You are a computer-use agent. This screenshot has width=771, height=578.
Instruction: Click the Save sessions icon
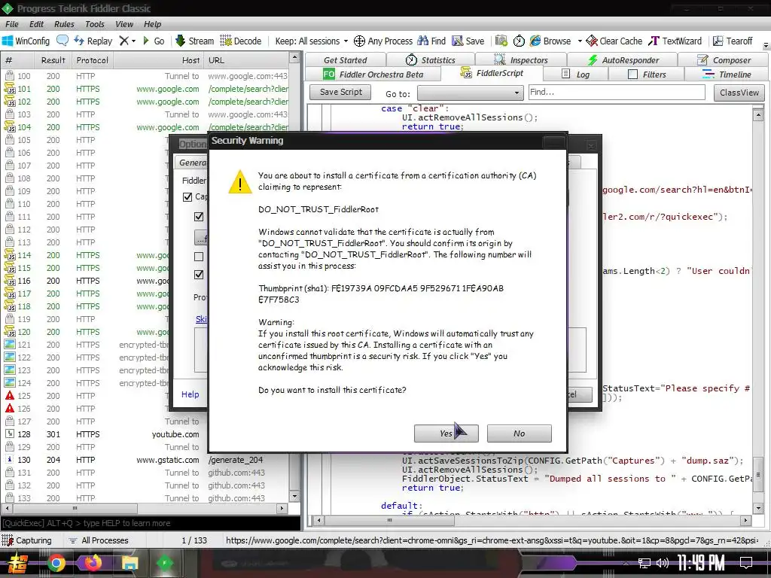click(x=457, y=41)
